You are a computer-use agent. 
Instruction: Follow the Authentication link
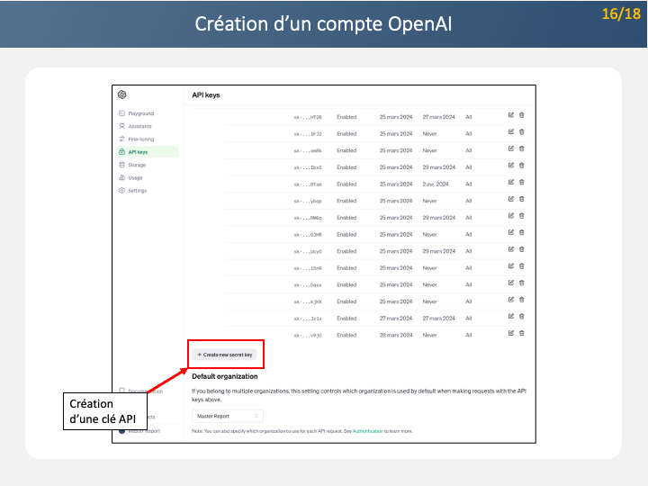click(x=366, y=432)
